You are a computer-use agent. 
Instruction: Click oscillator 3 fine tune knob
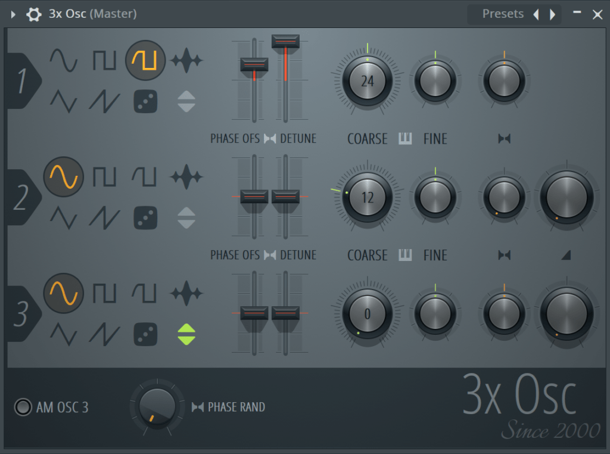[x=435, y=313]
